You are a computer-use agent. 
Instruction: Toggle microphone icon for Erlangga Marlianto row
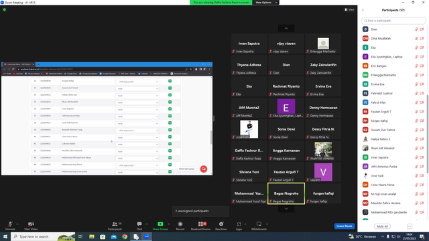[416, 75]
